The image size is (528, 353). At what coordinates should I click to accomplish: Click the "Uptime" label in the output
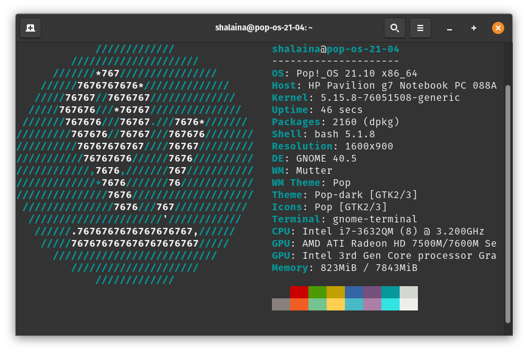[x=290, y=109]
